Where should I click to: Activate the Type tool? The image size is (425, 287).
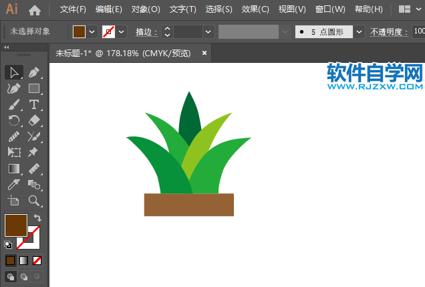click(34, 104)
